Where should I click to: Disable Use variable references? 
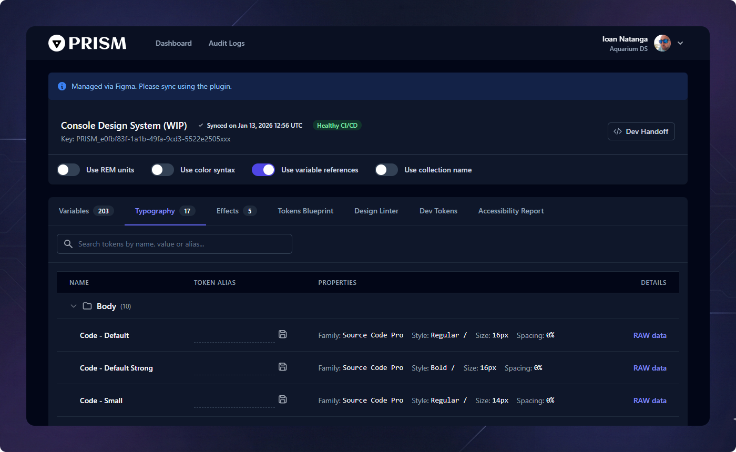point(263,170)
